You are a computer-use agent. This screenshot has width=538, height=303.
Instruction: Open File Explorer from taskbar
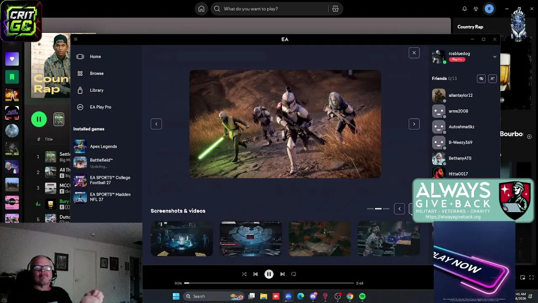pos(264,296)
